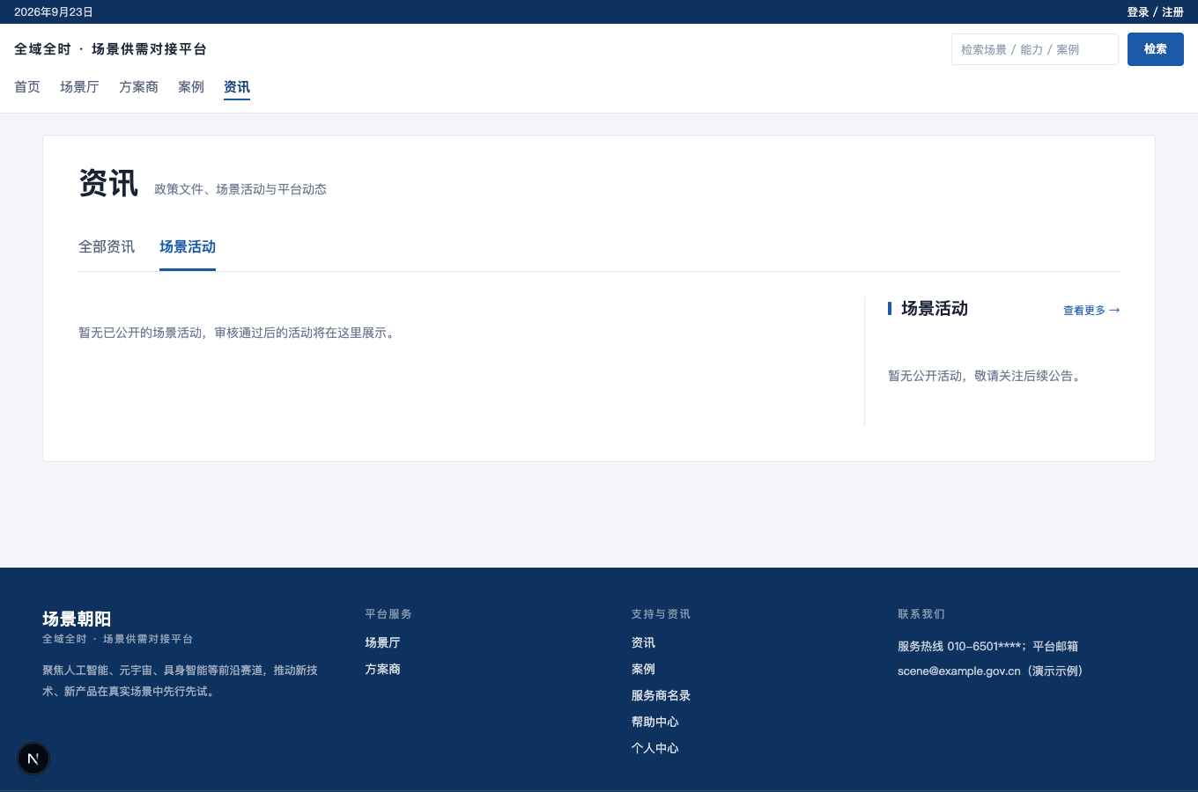Open the footer 帮助中心 link
This screenshot has height=792, width=1198.
point(654,722)
